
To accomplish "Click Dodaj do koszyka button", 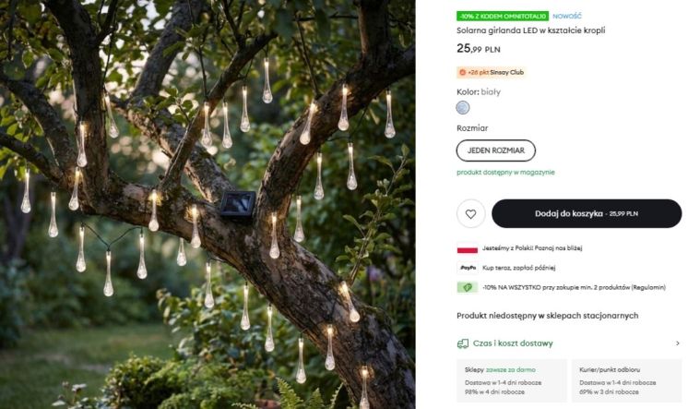I will [586, 213].
